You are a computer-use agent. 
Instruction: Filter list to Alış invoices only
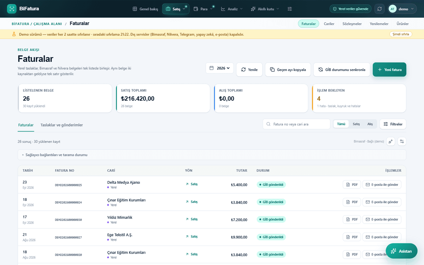[370, 124]
